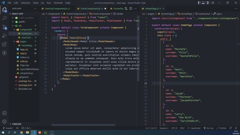Click the compare changes icon in left editor
The height and width of the screenshot is (135, 240).
(x=126, y=9)
